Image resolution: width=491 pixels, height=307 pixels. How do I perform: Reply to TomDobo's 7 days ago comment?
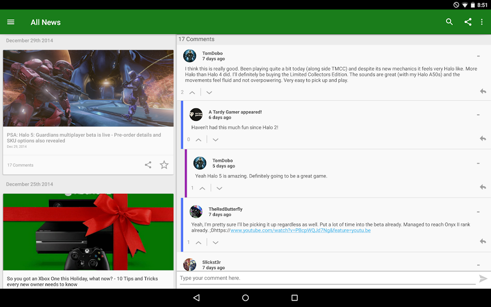(483, 91)
